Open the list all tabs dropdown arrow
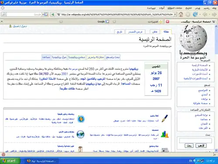Image resolution: width=218 pixels, height=164 pixels. click(2, 21)
